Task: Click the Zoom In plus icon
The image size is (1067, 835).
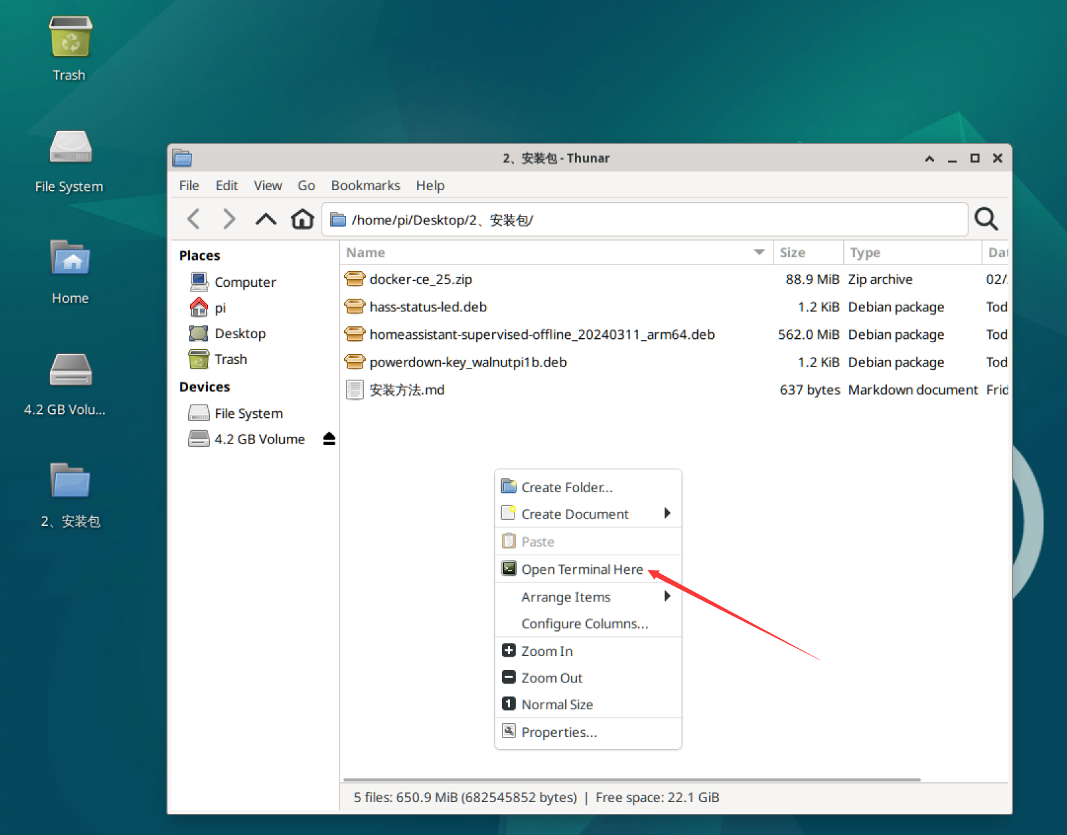Action: (509, 650)
